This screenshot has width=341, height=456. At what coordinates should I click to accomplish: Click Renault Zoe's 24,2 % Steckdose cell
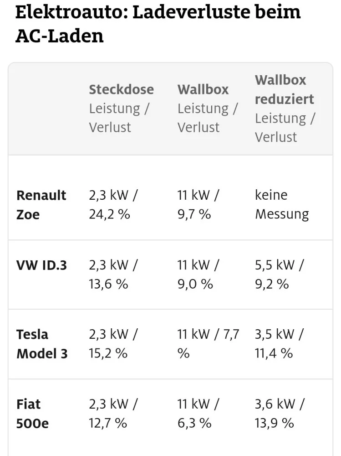113,205
